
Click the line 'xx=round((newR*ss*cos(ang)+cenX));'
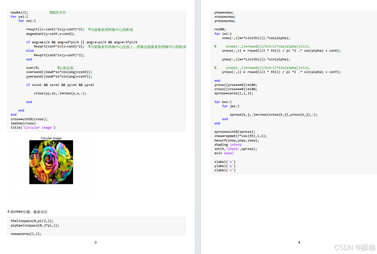tap(59, 72)
